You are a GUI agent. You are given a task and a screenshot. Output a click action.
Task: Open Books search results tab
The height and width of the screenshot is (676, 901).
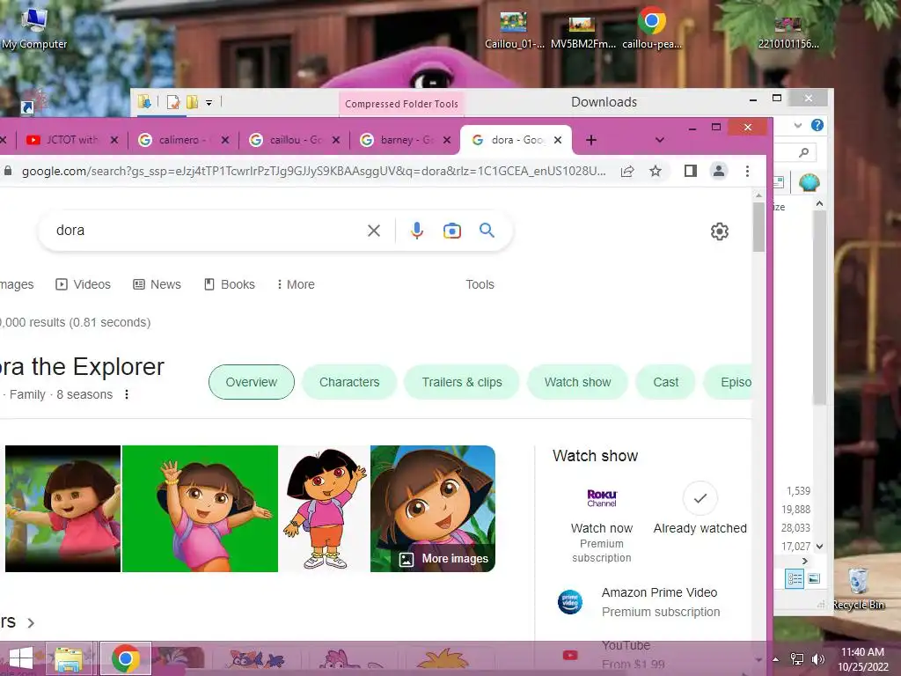[x=230, y=284]
